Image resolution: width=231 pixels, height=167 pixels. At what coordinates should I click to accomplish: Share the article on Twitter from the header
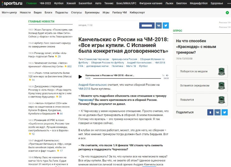[166, 25]
